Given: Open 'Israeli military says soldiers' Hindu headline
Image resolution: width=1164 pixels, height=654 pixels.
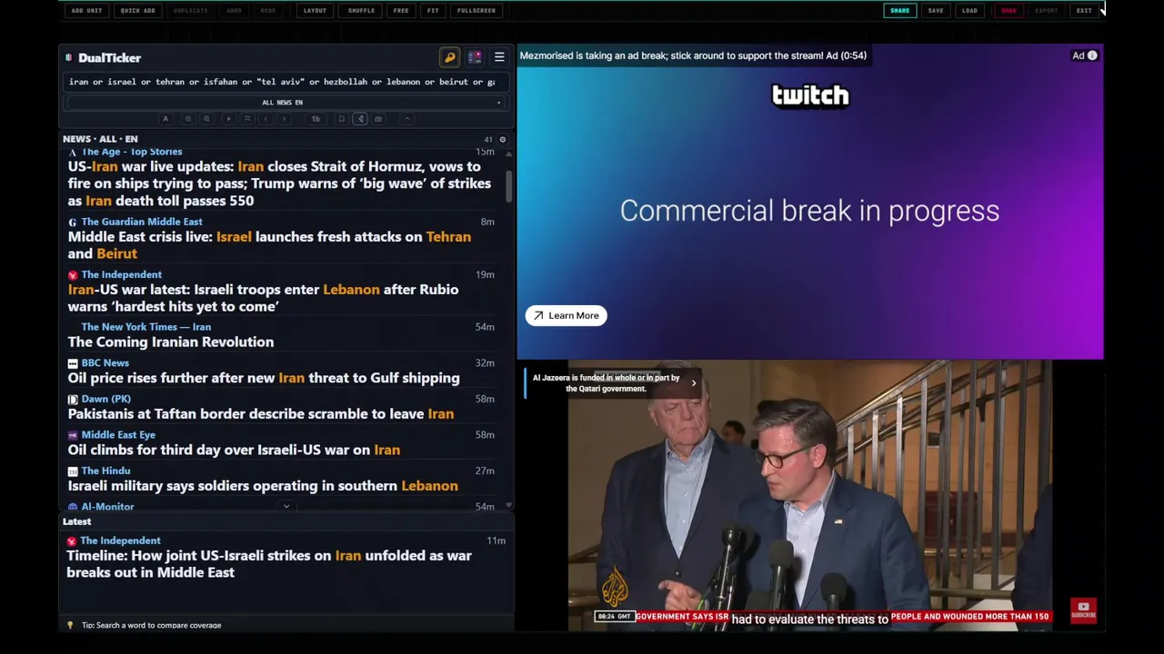Looking at the screenshot, I should (263, 486).
